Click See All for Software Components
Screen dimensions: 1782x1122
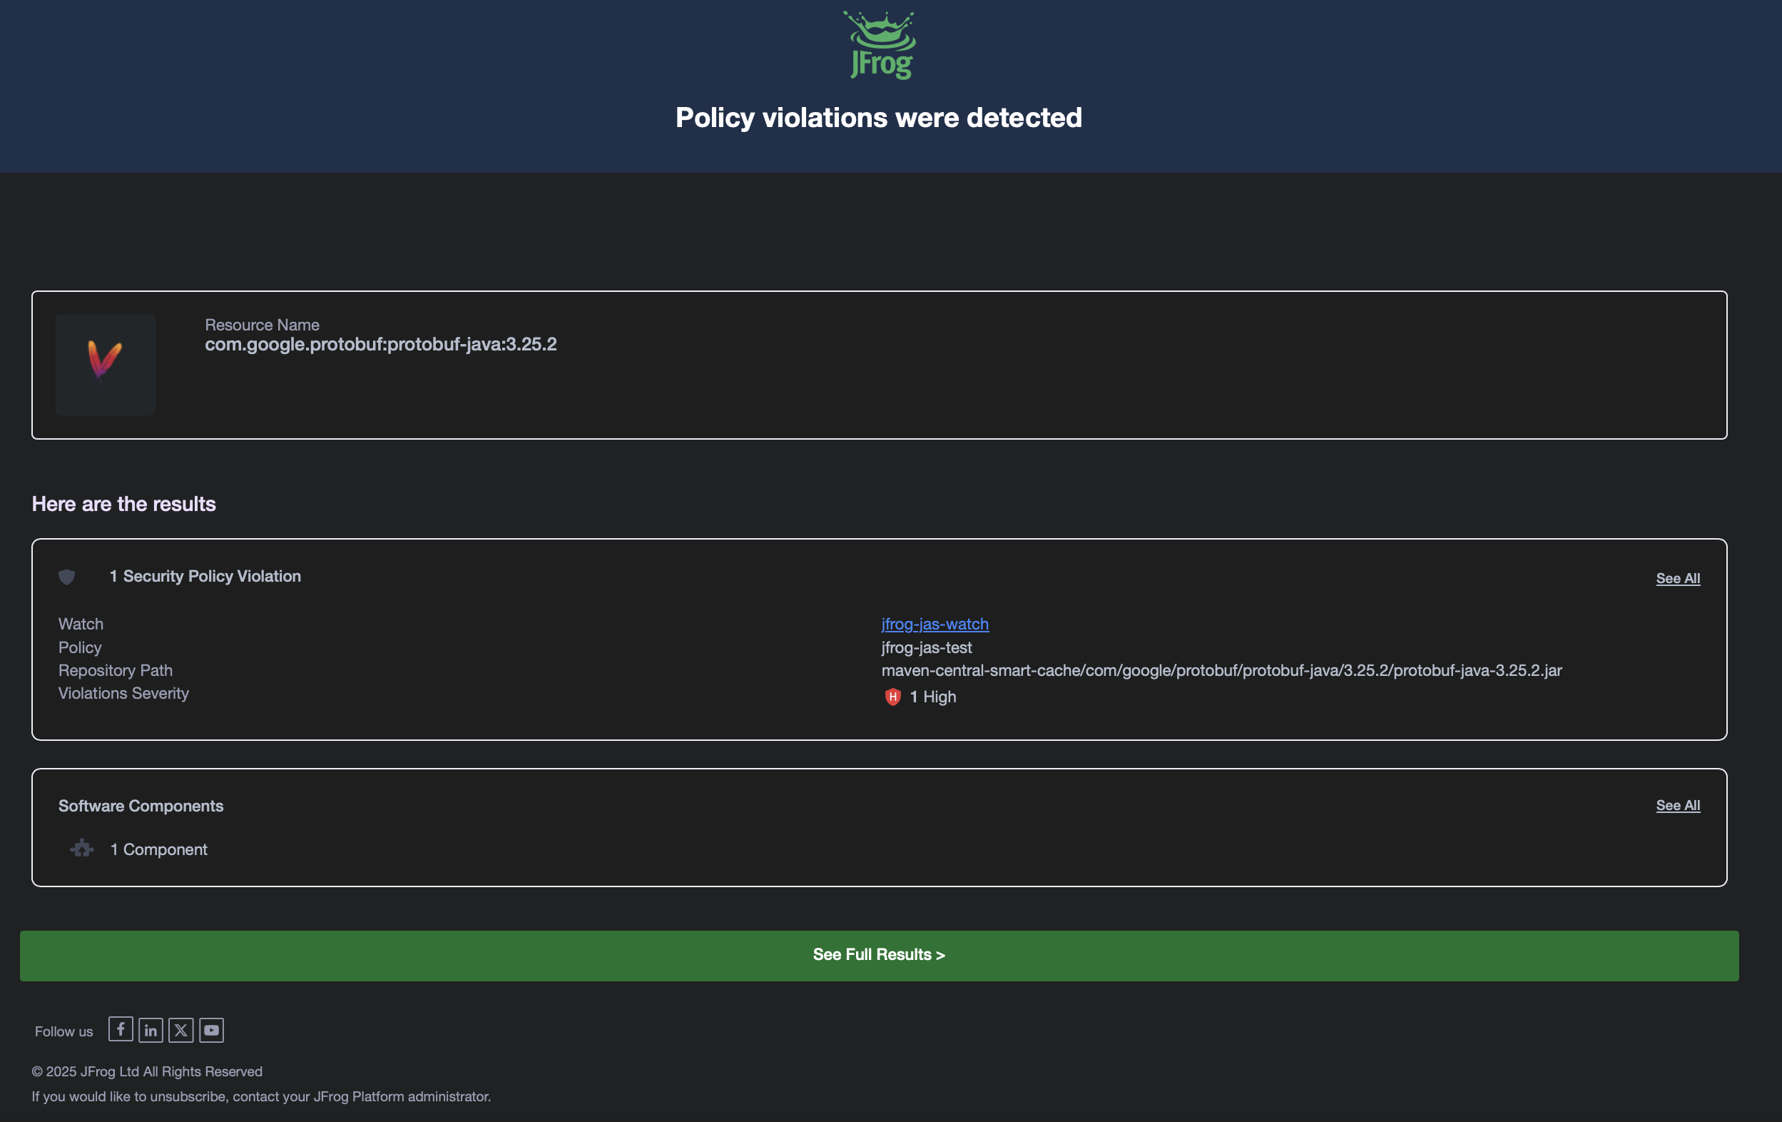click(1678, 805)
